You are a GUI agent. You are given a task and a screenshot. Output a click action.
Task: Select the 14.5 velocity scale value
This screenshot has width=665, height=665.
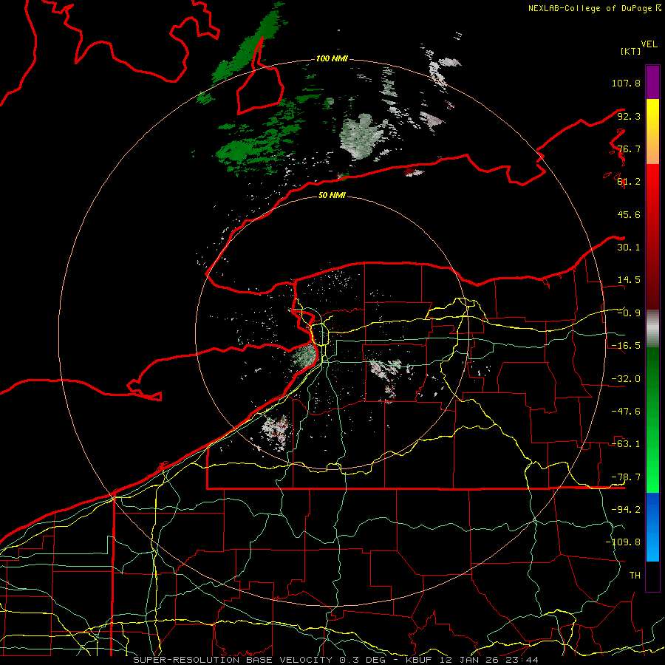click(x=629, y=280)
